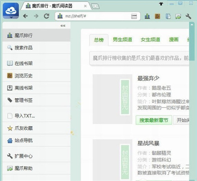Click 搜索最新章节 for 最强弃少
Image resolution: width=197 pixels, height=181 pixels.
point(154,120)
